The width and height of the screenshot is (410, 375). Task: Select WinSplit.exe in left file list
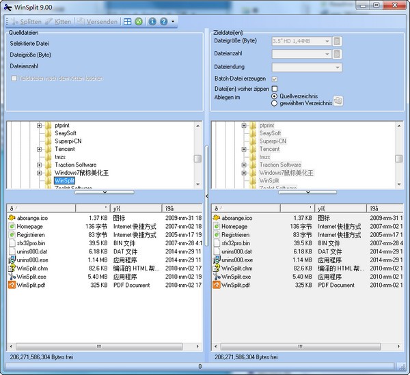click(x=31, y=277)
